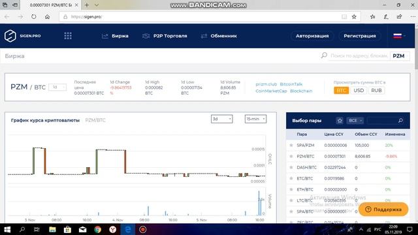Favorite the ETC/BTC pair star

pyautogui.click(x=291, y=178)
